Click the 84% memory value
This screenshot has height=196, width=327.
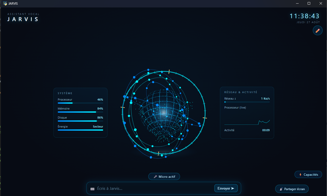pos(100,109)
